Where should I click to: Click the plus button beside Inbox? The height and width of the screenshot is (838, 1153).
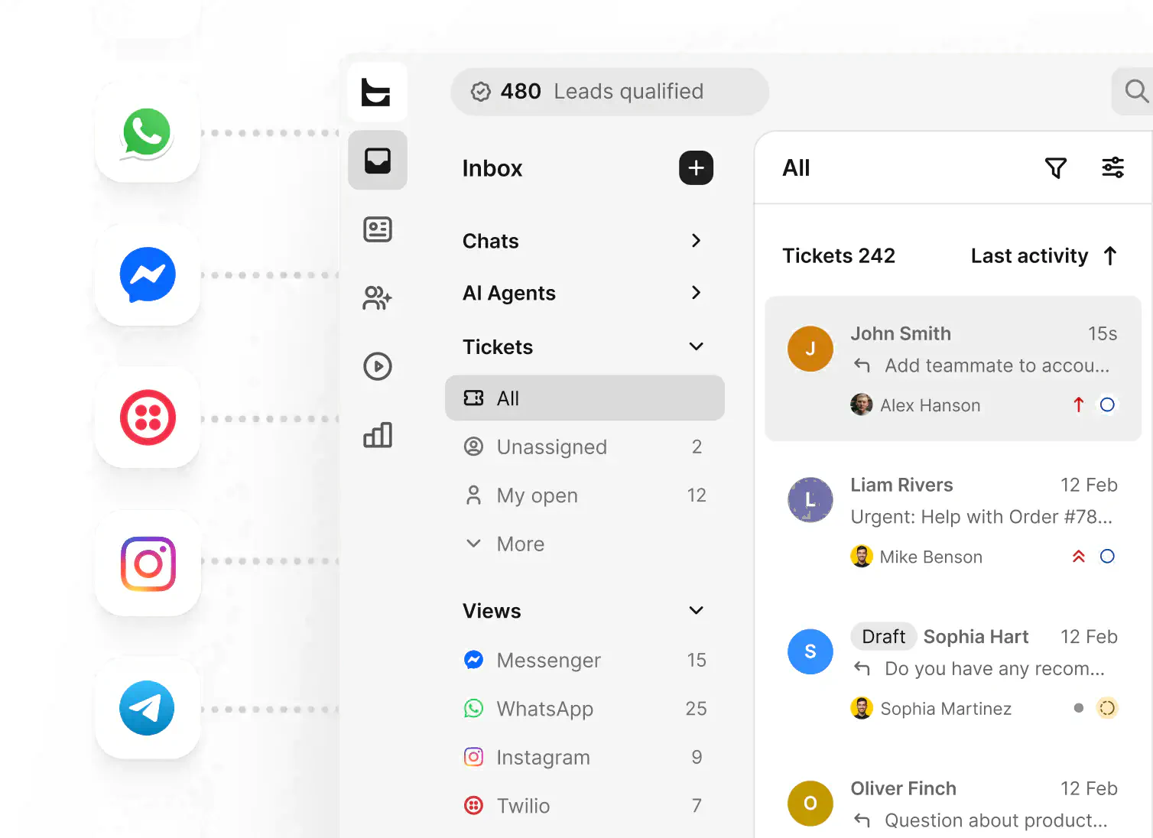[696, 167]
